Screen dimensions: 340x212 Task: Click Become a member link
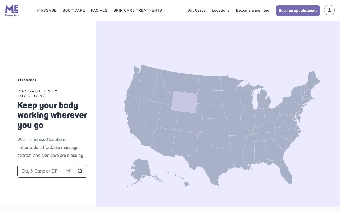[x=253, y=10]
